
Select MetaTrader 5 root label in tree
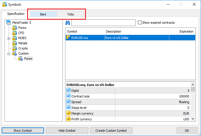point(22,23)
